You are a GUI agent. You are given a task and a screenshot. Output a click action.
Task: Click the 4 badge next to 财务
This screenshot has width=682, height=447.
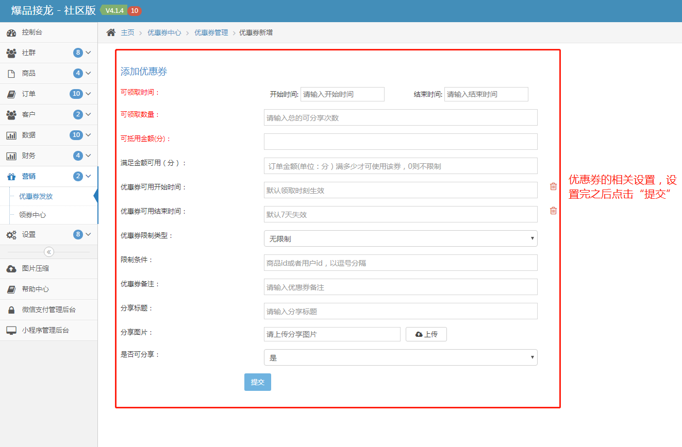tap(78, 156)
